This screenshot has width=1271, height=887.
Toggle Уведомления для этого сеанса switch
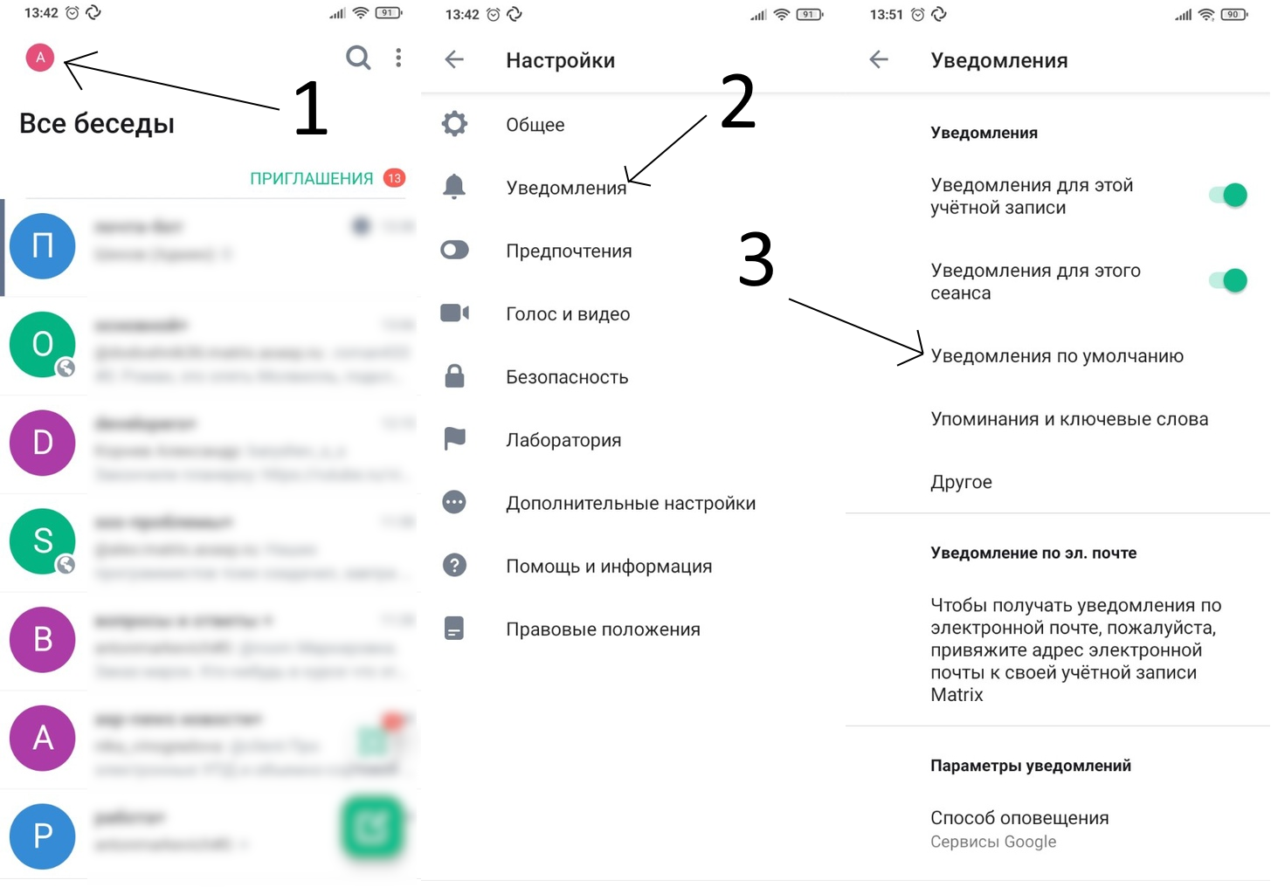pyautogui.click(x=1228, y=281)
